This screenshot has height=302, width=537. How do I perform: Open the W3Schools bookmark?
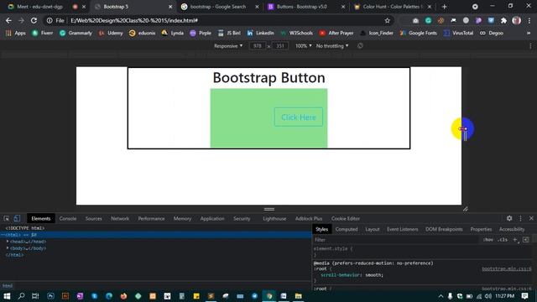[x=296, y=34]
